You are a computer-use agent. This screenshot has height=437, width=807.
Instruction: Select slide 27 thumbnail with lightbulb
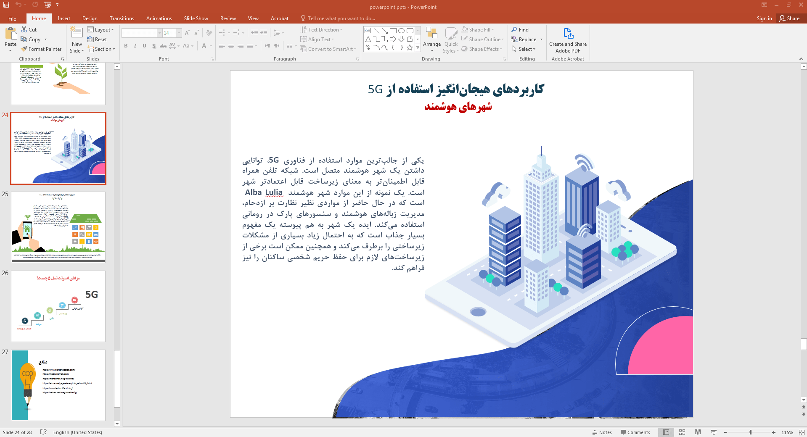point(58,385)
